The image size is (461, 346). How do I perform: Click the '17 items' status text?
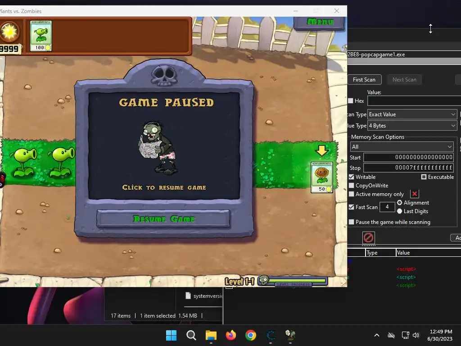[121, 316]
